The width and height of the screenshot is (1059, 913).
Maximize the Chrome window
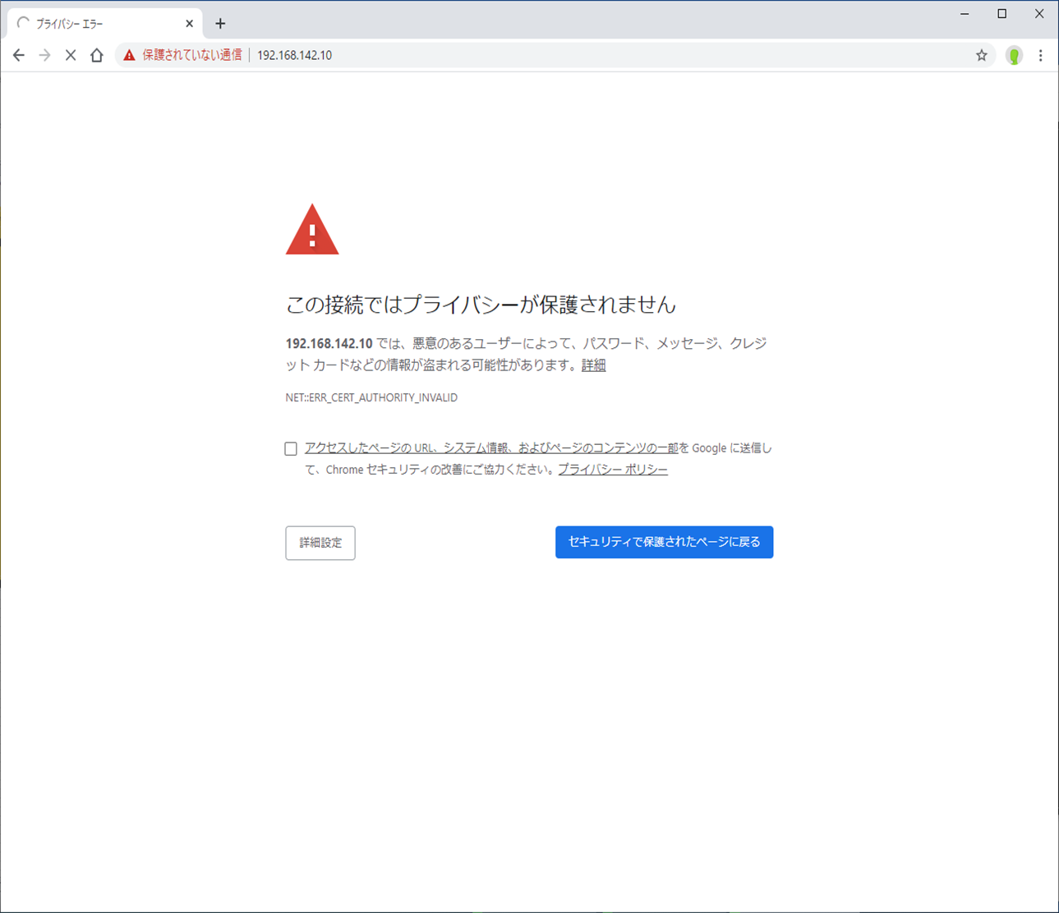coord(1002,14)
